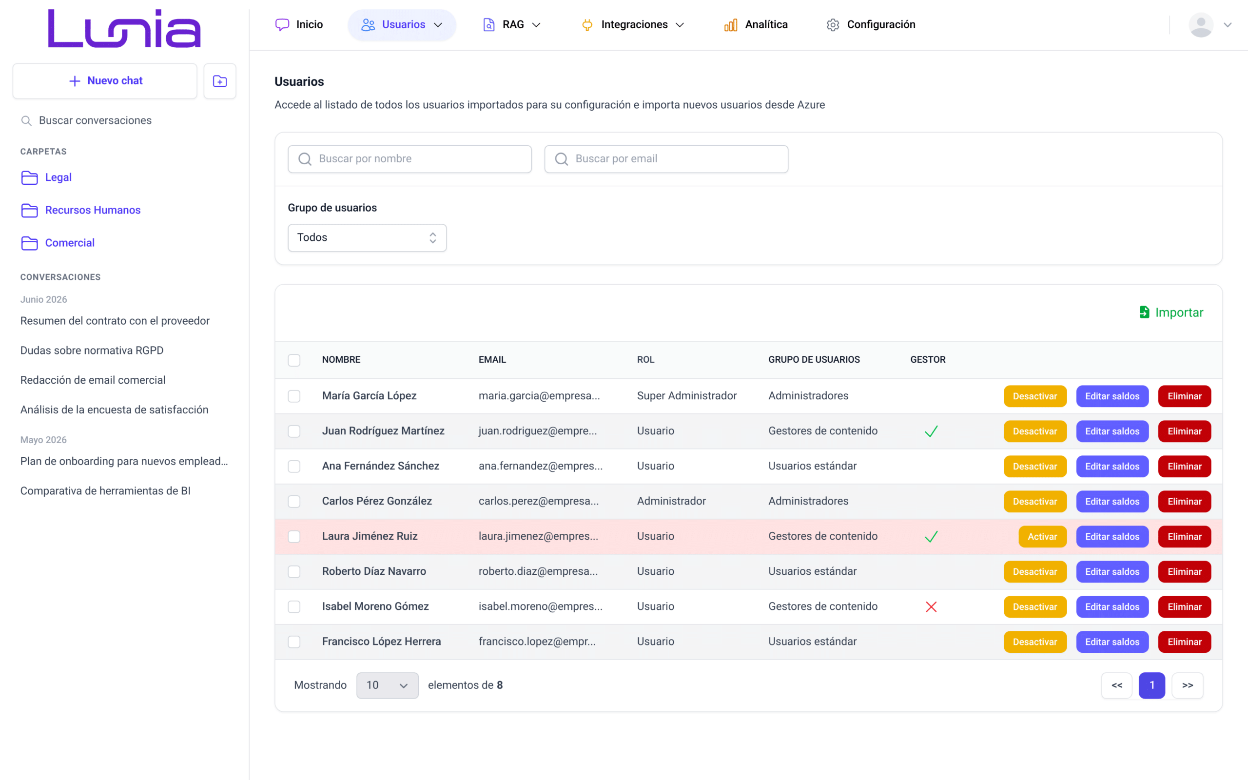
Task: Open the Recursos Humanos folder
Action: tap(81, 210)
